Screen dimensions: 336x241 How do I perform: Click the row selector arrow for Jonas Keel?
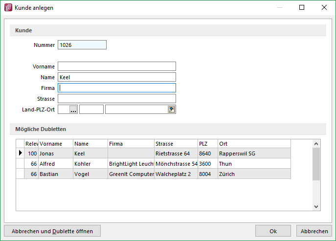20,153
